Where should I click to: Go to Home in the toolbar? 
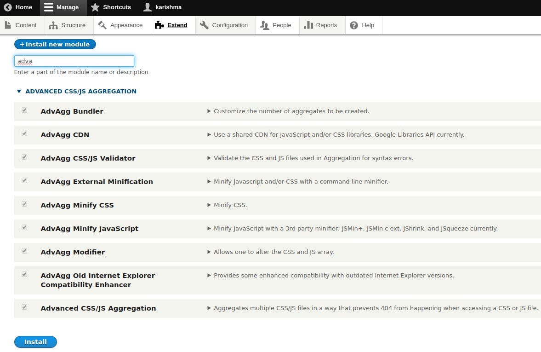pos(18,7)
